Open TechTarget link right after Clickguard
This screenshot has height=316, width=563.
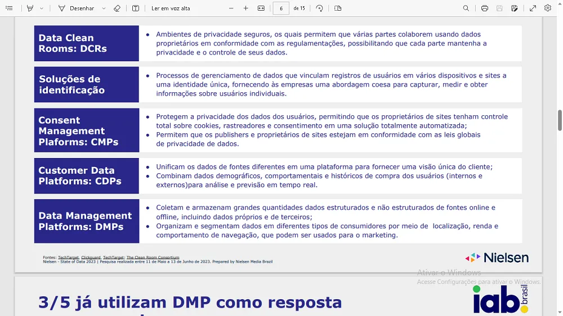113,258
